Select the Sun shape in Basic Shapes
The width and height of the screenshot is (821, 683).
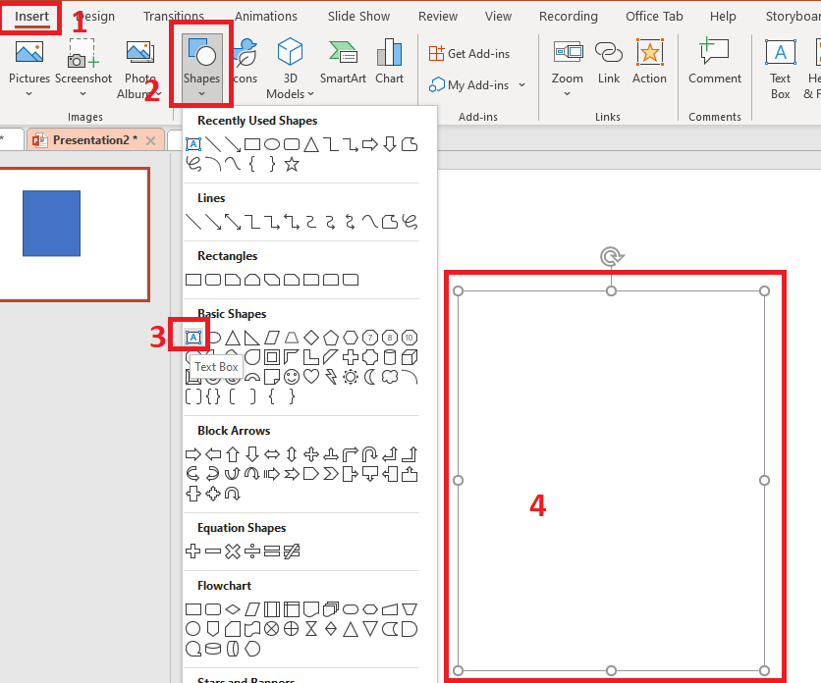click(351, 377)
